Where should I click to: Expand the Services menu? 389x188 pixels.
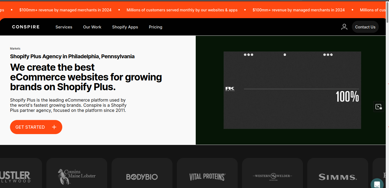[64, 27]
